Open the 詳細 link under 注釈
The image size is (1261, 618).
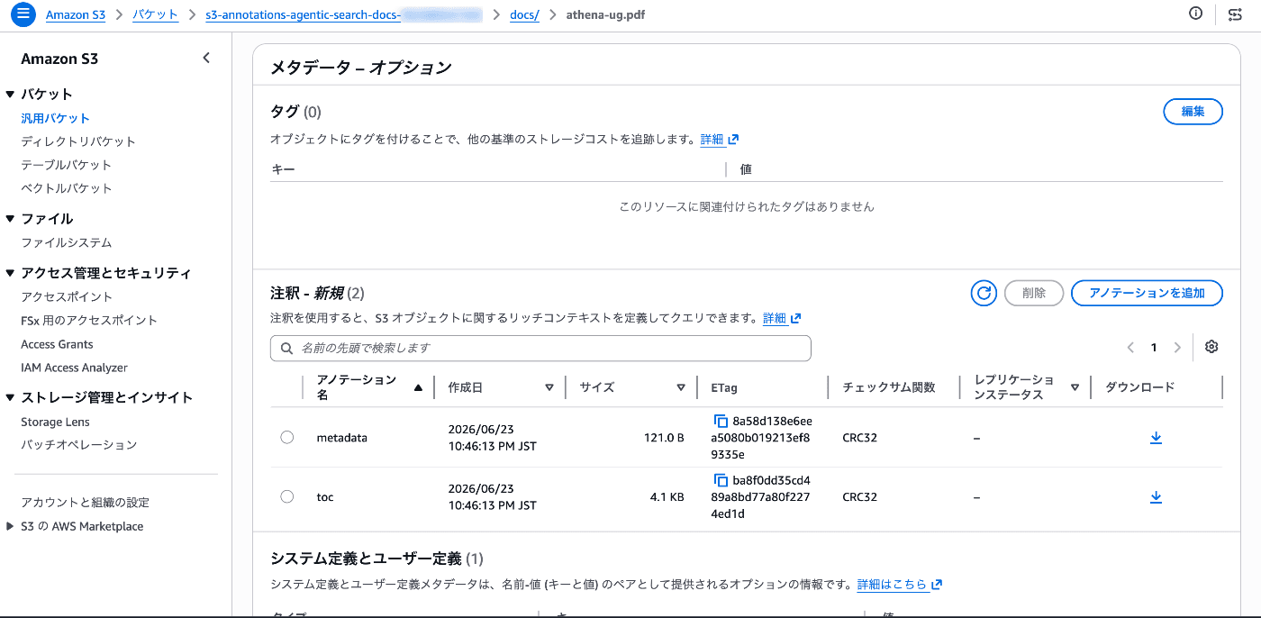[782, 318]
